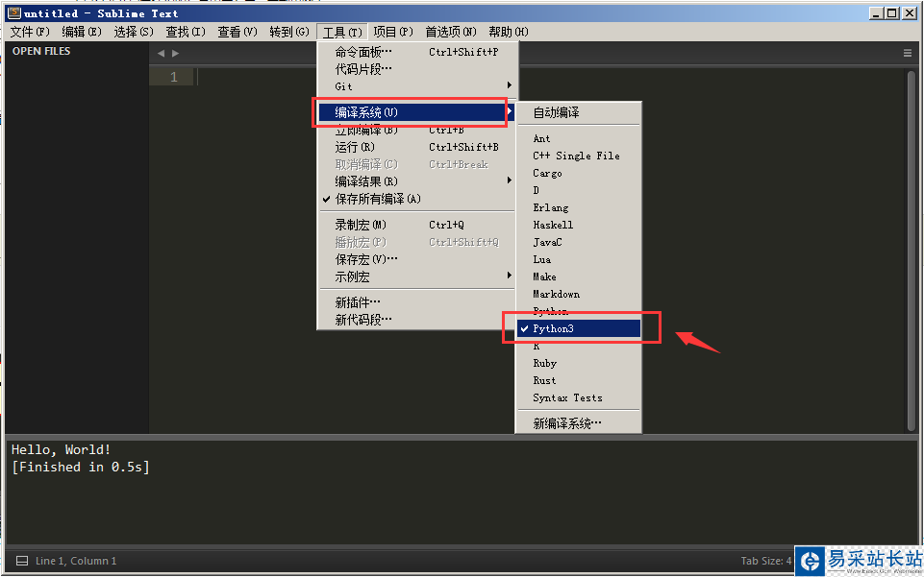This screenshot has width=924, height=577.
Task: Open the 编辑(E) menu
Action: [x=82, y=32]
